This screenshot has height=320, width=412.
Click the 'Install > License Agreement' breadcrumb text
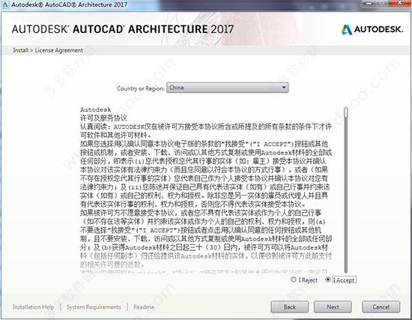coord(48,50)
